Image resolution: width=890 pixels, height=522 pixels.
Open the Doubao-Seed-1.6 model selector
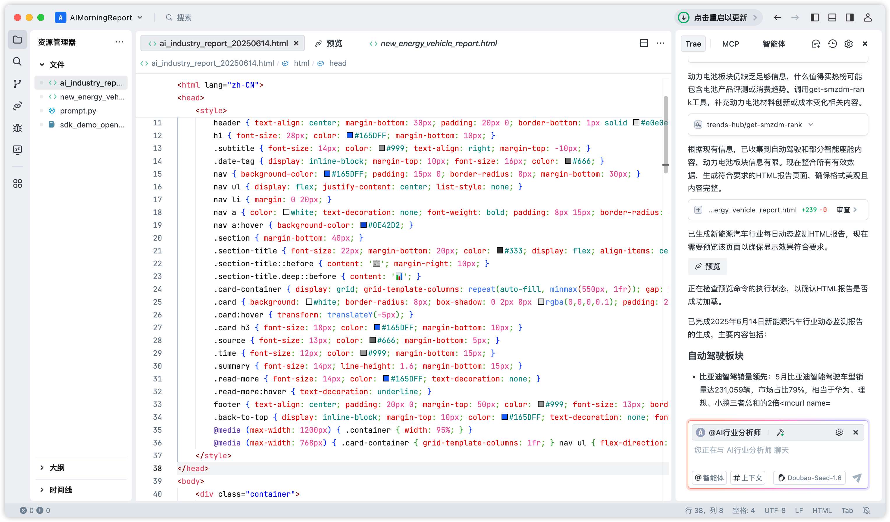point(810,478)
